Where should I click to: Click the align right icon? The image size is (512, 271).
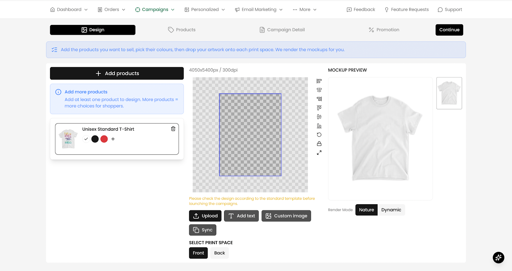pyautogui.click(x=319, y=99)
